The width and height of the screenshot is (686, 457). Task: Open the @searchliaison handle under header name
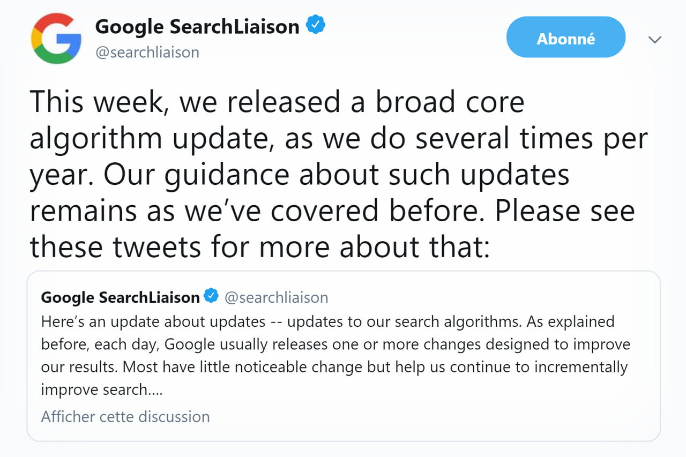coord(147,53)
